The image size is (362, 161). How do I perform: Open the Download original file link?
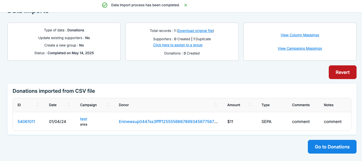coord(195,31)
